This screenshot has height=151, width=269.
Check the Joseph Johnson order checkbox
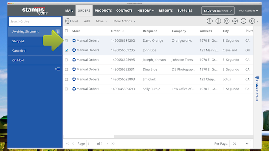click(66, 60)
